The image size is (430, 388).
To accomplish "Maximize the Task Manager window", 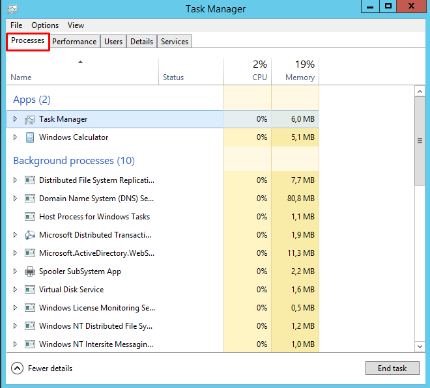I will [x=388, y=7].
